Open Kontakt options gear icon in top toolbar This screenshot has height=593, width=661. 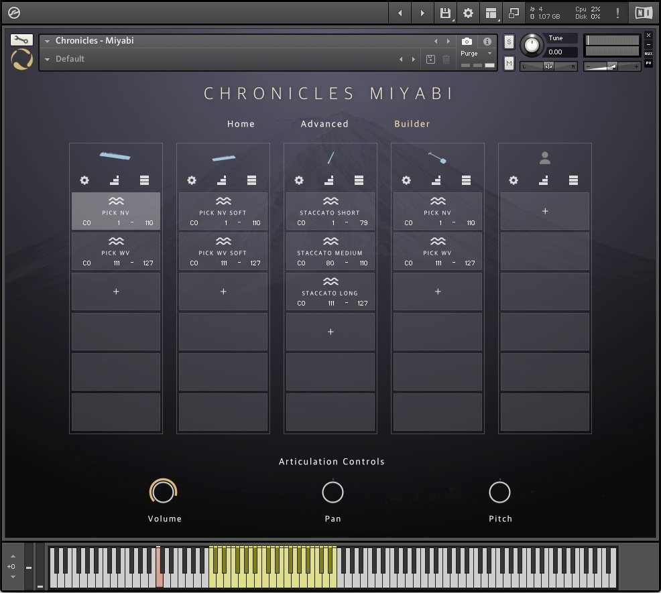coord(468,13)
